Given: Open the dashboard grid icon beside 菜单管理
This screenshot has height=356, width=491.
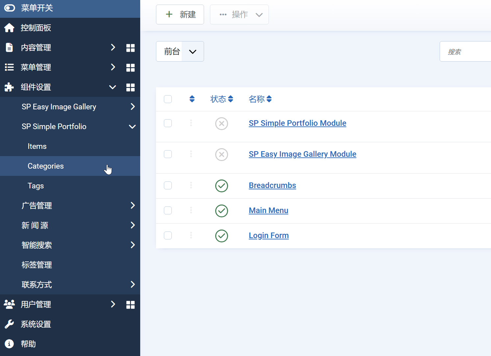Looking at the screenshot, I should coord(130,68).
